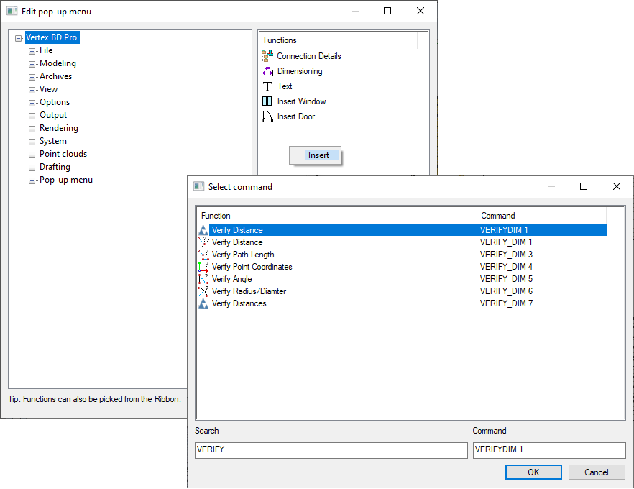Click the Verify Point Coordinates icon
Image resolution: width=634 pixels, height=489 pixels.
coord(203,267)
